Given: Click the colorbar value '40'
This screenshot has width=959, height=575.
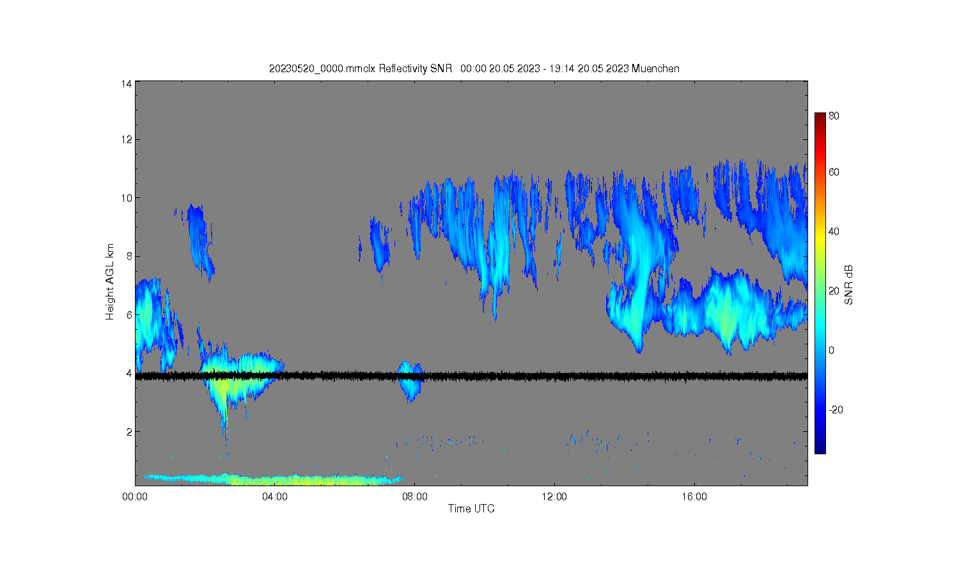Looking at the screenshot, I should coord(834,231).
